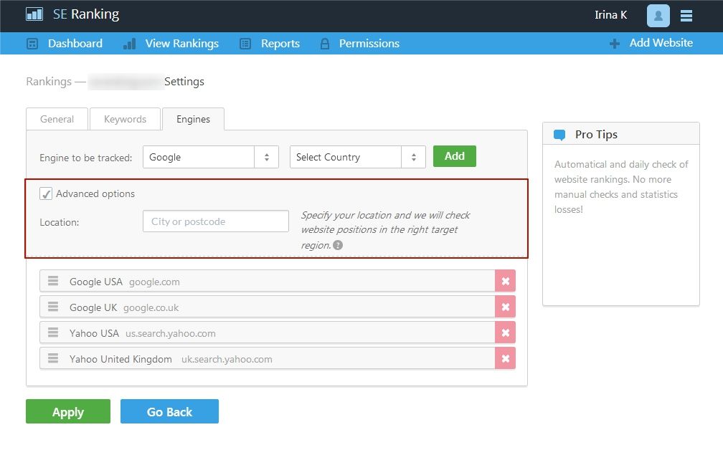723x450 pixels.
Task: Click the SE Ranking brand name
Action: [x=86, y=14]
